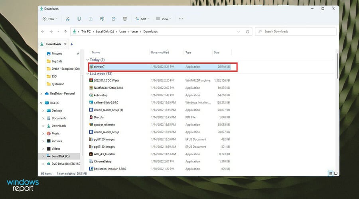359x199 pixels.
Task: Expand the OneDrive - Personal tree node
Action: pyautogui.click(x=41, y=94)
